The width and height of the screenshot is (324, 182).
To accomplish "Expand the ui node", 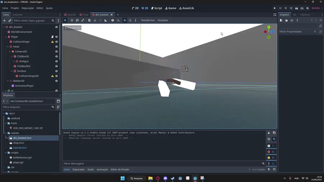I will point(6,91).
